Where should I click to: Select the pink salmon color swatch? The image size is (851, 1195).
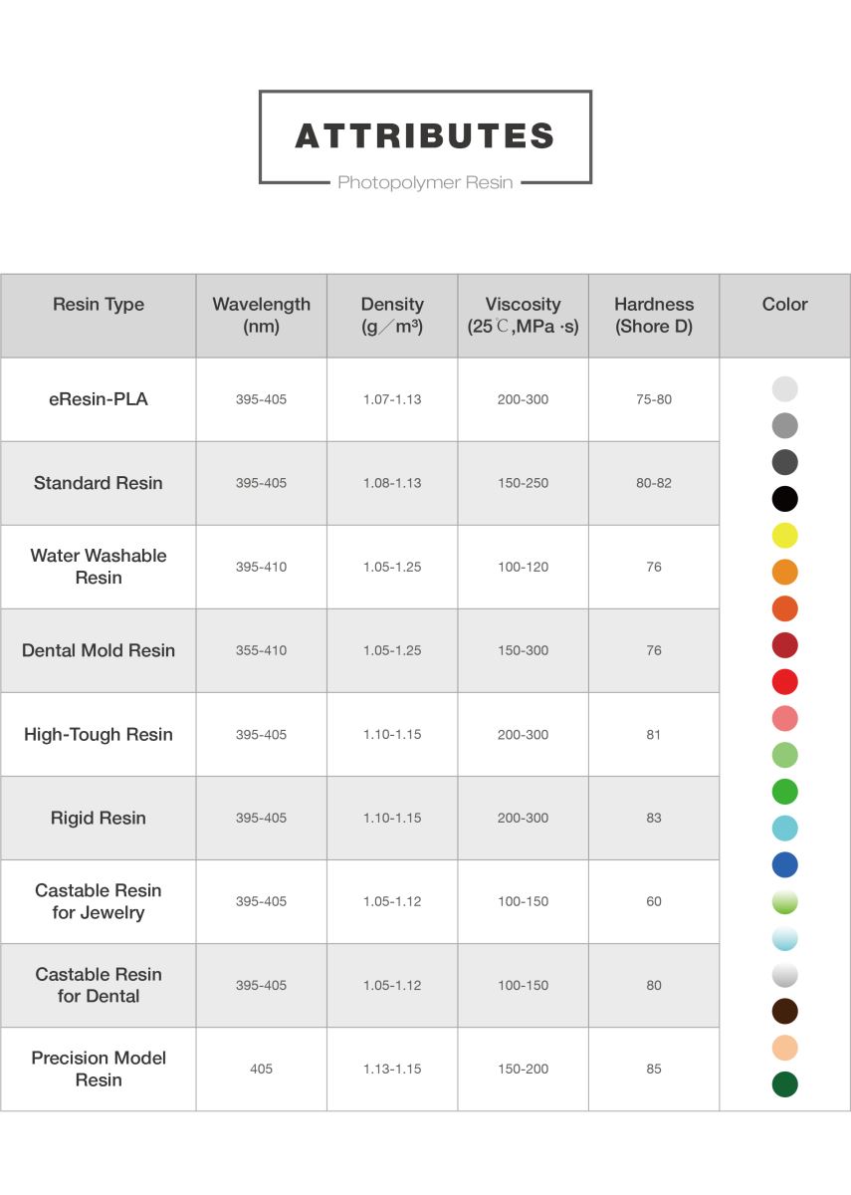[785, 718]
